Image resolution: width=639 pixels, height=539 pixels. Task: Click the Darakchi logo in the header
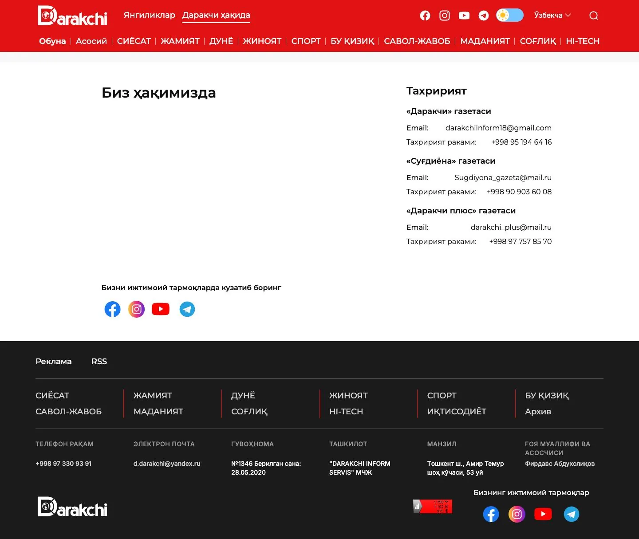[x=73, y=16]
